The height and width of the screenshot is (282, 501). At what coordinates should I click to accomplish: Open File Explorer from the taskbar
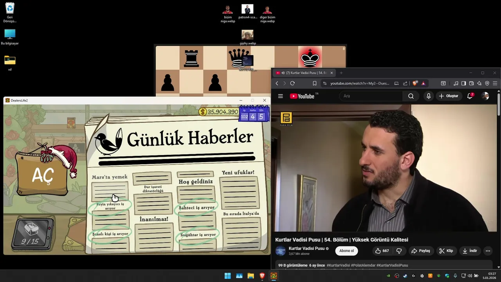[250, 276]
